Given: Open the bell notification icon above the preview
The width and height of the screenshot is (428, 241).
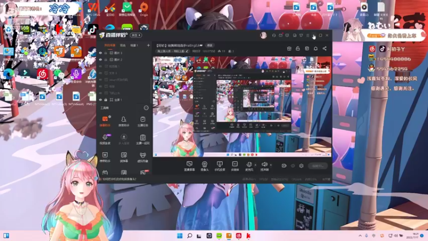Looking at the screenshot, I should [x=316, y=48].
